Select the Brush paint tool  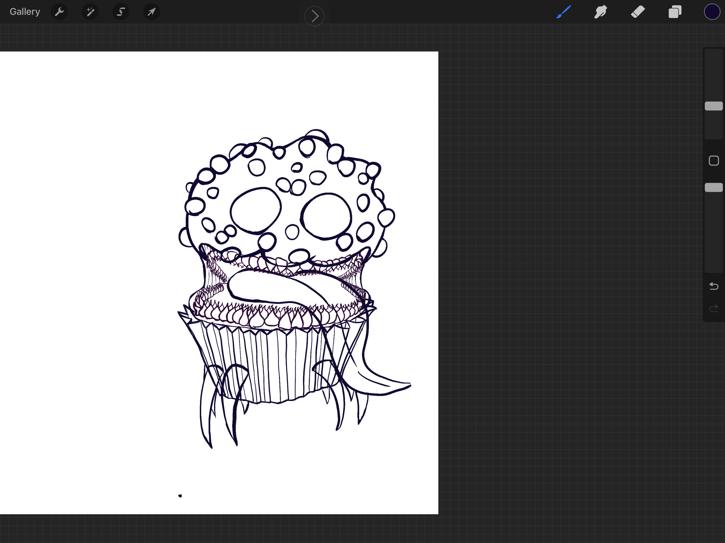pos(564,12)
